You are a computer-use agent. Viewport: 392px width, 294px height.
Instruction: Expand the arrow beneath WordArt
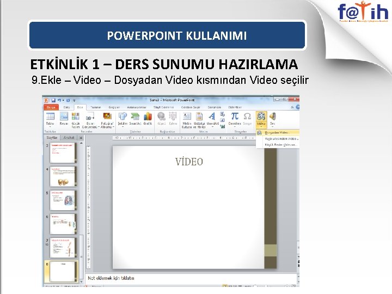pyautogui.click(x=212, y=127)
